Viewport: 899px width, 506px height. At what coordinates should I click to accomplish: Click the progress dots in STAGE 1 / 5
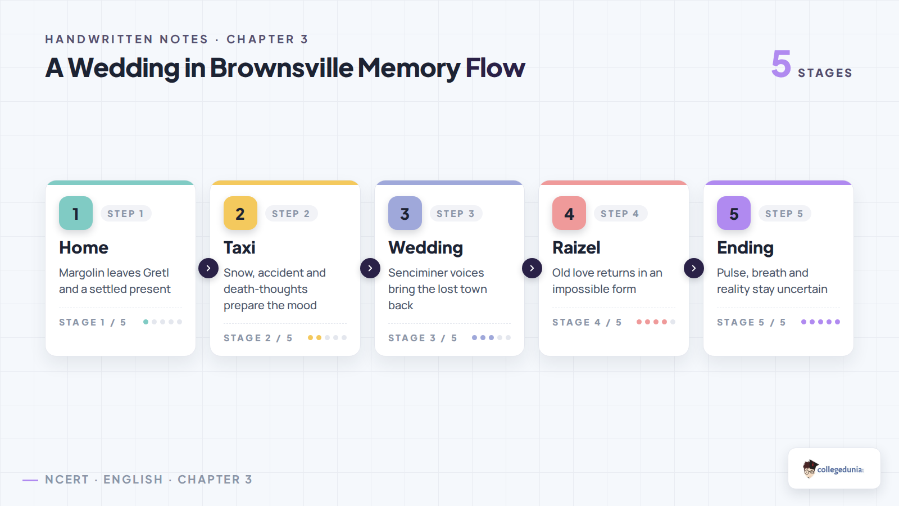tap(162, 322)
